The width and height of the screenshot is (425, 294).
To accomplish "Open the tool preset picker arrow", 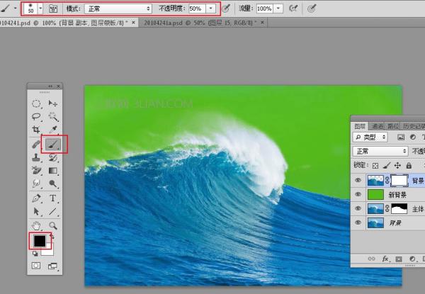I will [x=15, y=8].
